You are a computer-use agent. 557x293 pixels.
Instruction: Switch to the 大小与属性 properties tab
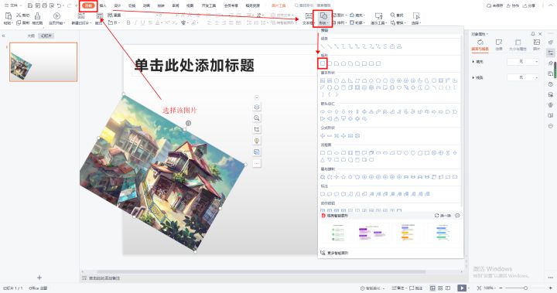click(x=518, y=45)
